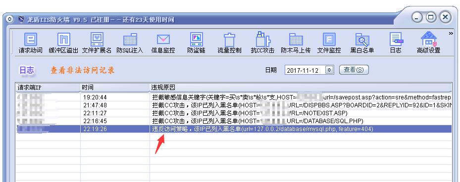The image size is (460, 182).
Task: Click the title bar round menu button
Action: [x=10, y=20]
